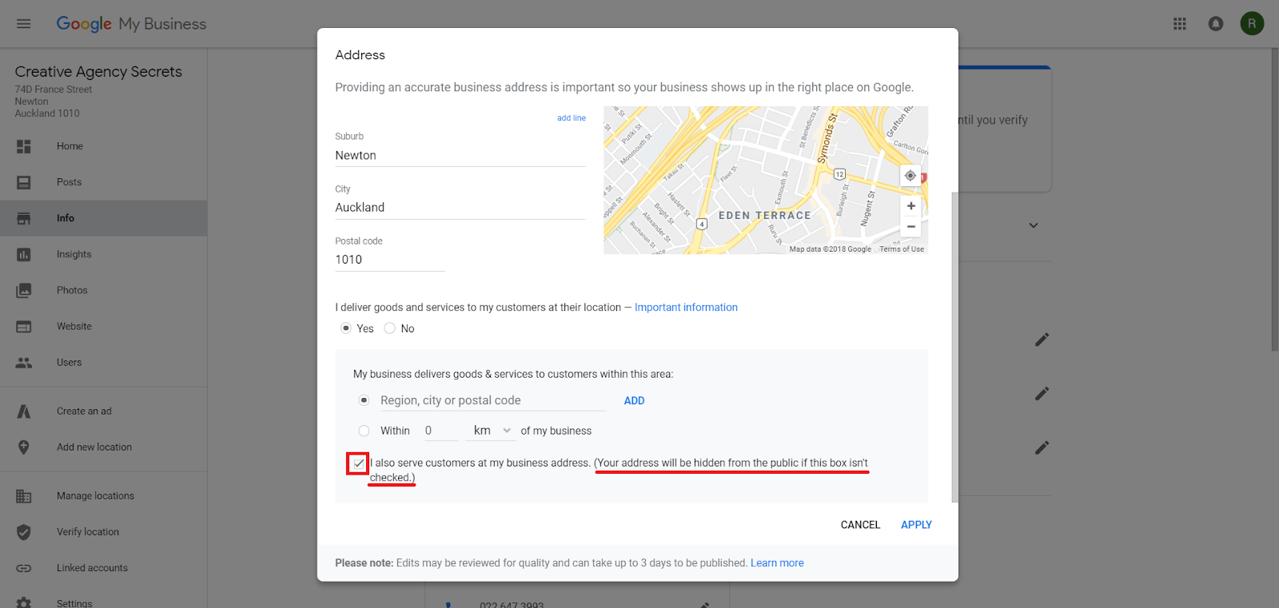
Task: Open the Linked accounts icon
Action: click(24, 567)
